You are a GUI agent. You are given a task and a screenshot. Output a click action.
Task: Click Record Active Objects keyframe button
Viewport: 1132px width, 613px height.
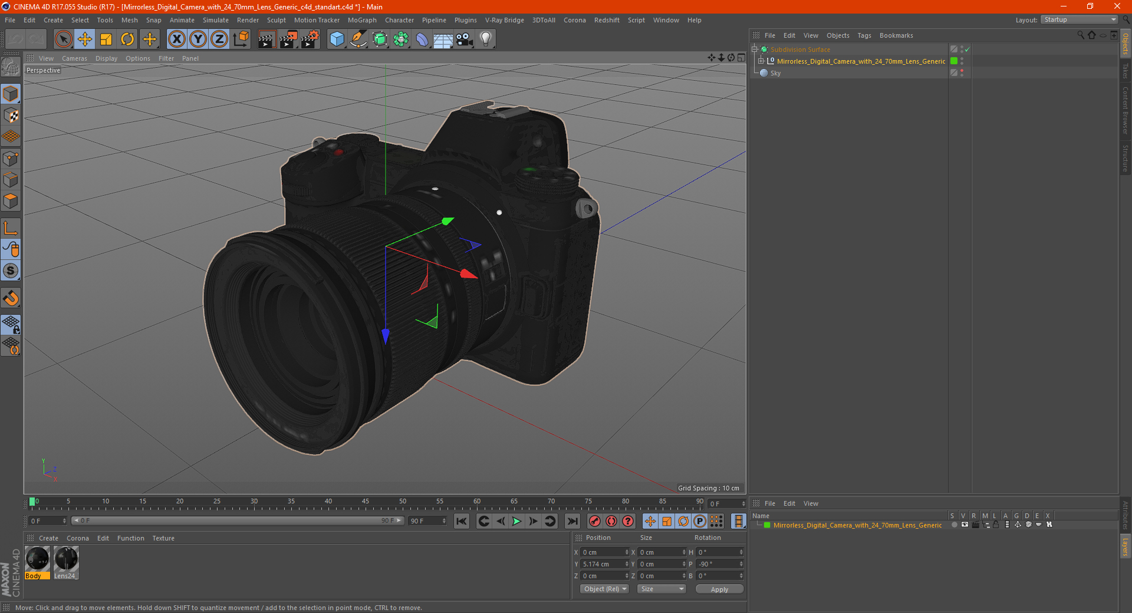pos(595,521)
